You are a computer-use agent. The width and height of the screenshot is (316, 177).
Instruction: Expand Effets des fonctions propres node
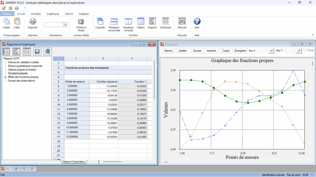(6, 77)
